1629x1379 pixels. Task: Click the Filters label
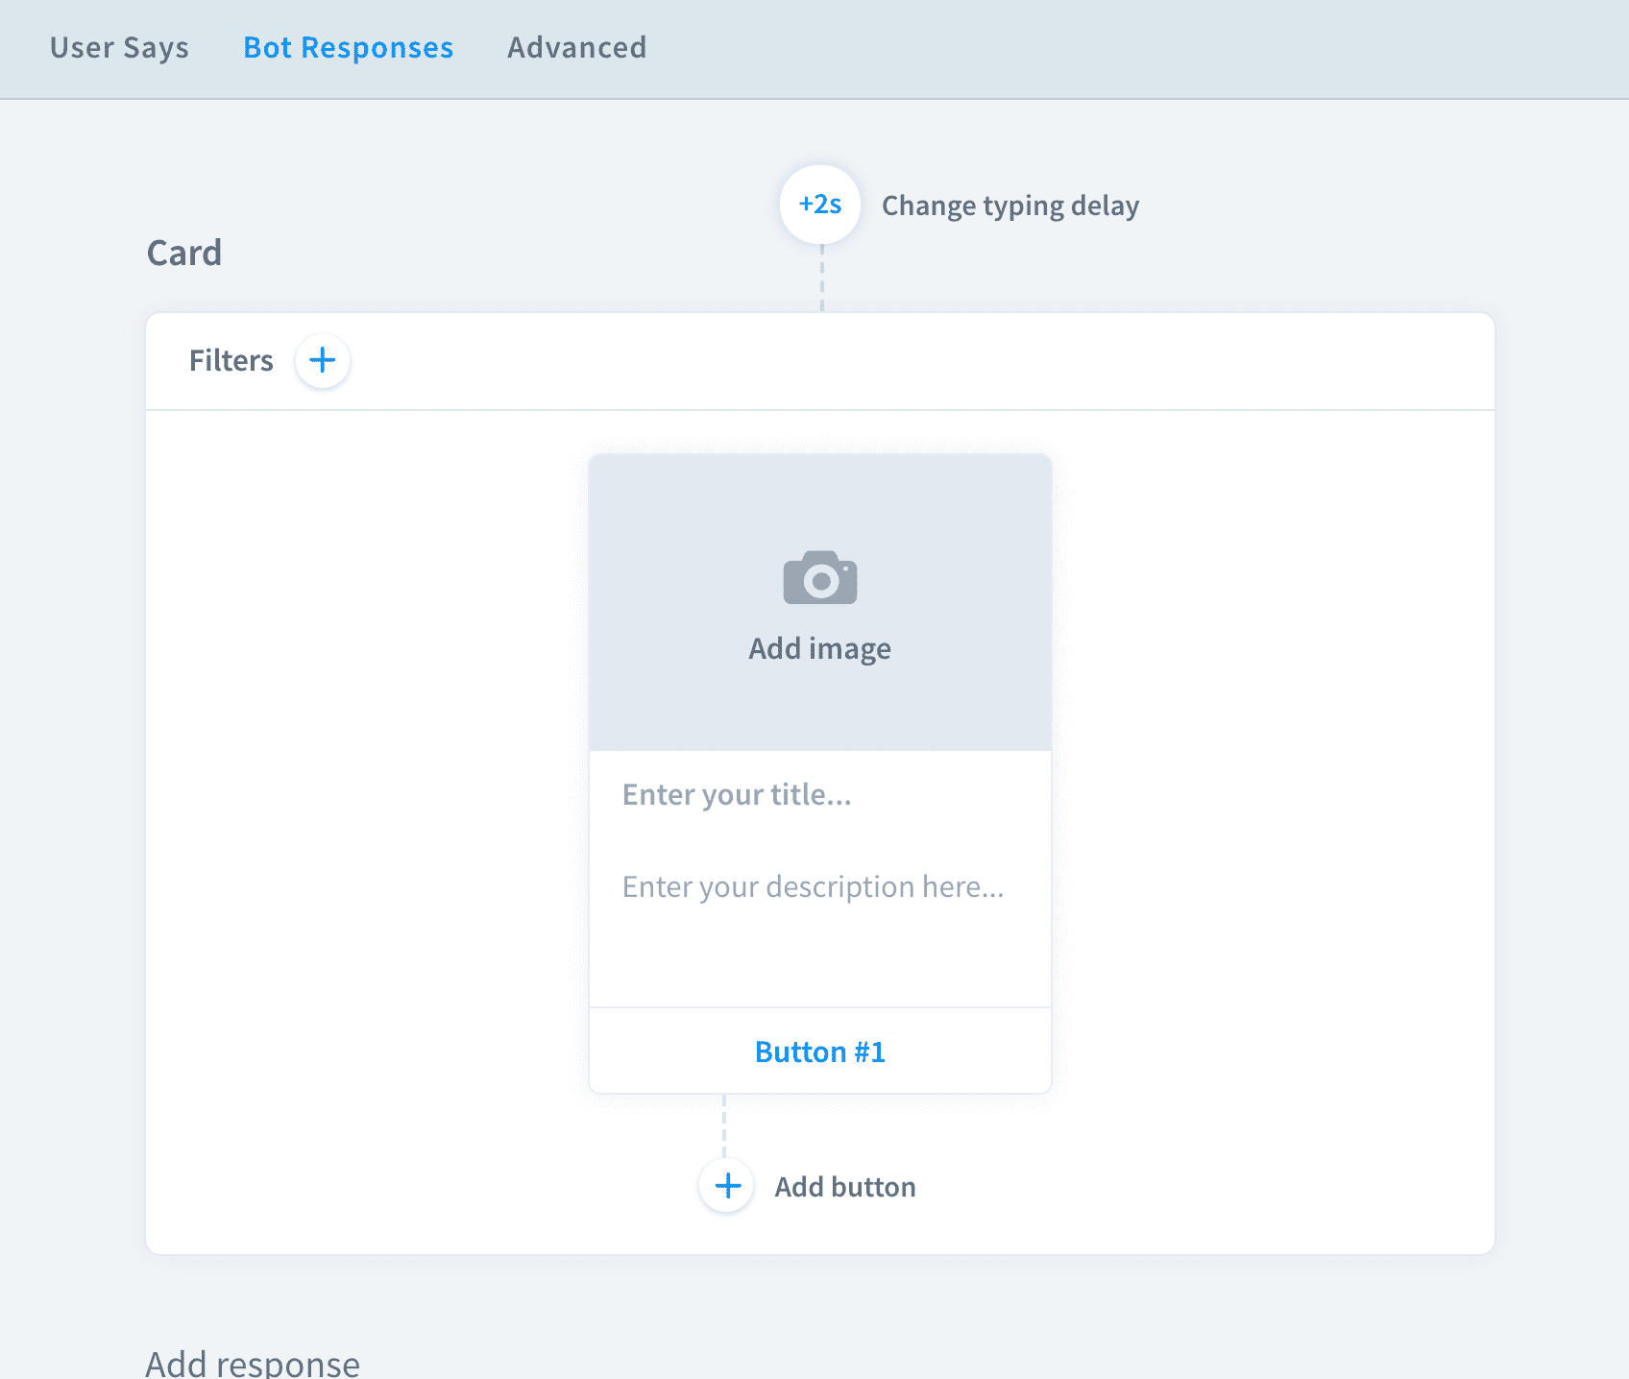[231, 361]
